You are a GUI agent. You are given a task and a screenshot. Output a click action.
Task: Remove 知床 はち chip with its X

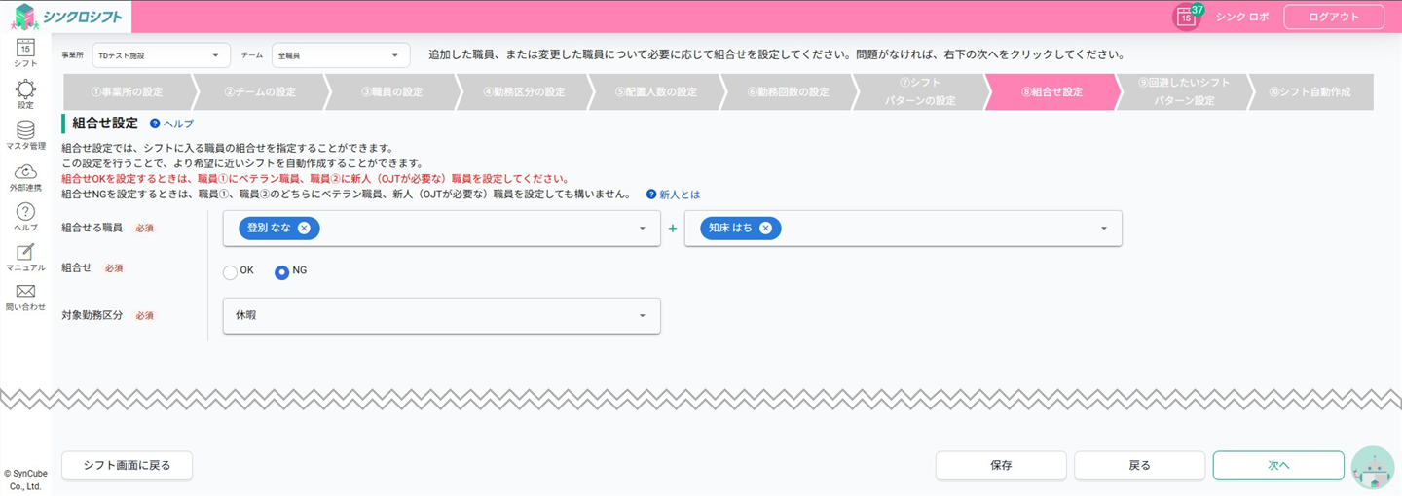coord(765,228)
